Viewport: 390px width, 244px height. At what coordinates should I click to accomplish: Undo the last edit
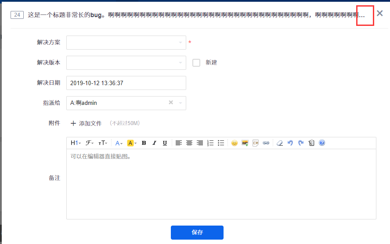pos(290,143)
